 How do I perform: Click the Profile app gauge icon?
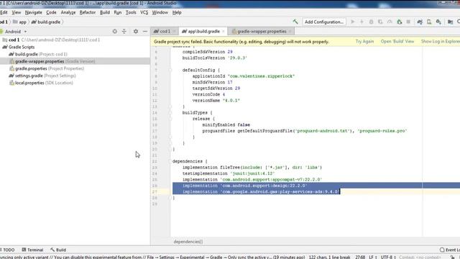click(x=390, y=22)
